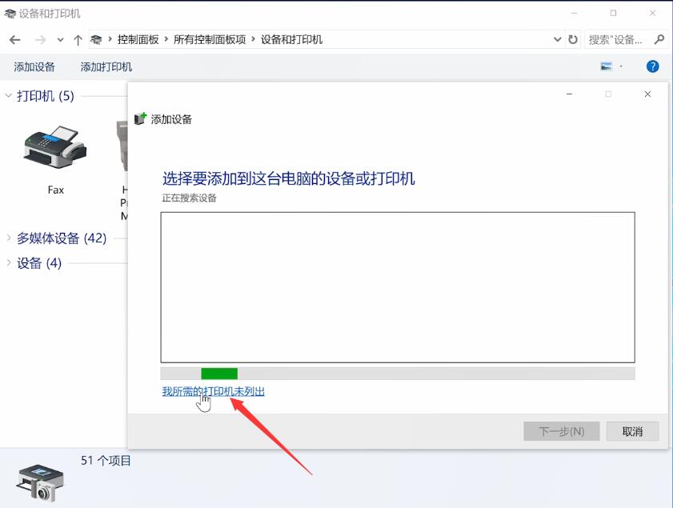The height and width of the screenshot is (508, 673).
Task: Click the 取消 button in the dialog
Action: click(631, 431)
